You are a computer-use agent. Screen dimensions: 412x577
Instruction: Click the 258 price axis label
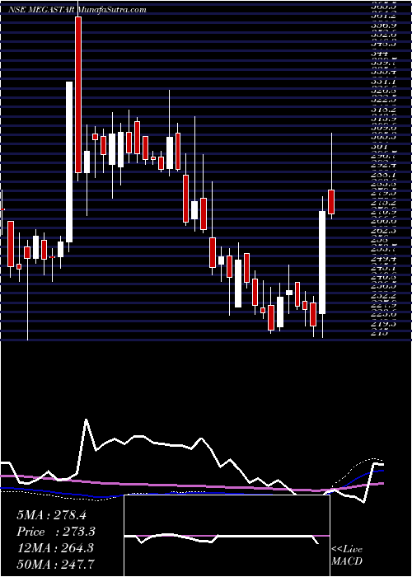click(378, 240)
